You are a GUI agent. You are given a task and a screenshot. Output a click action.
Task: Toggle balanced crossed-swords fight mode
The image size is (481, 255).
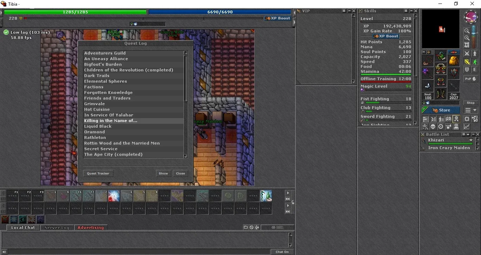(x=467, y=53)
